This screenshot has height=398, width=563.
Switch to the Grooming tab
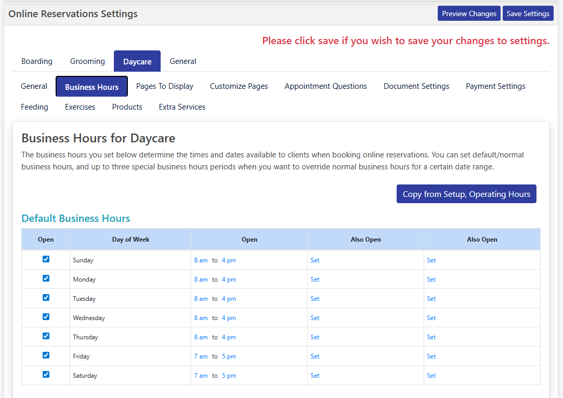(88, 61)
